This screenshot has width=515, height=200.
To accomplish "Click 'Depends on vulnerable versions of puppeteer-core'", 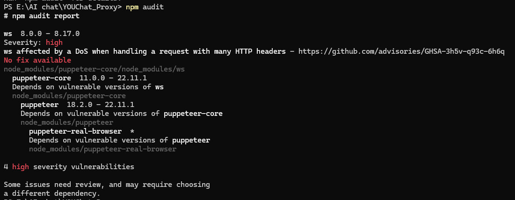I will (x=122, y=114).
